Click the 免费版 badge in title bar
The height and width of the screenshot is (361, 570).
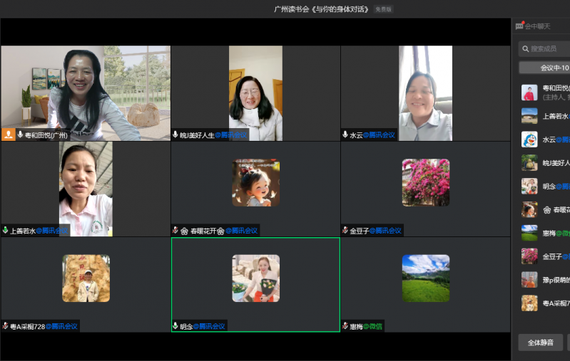pos(384,9)
